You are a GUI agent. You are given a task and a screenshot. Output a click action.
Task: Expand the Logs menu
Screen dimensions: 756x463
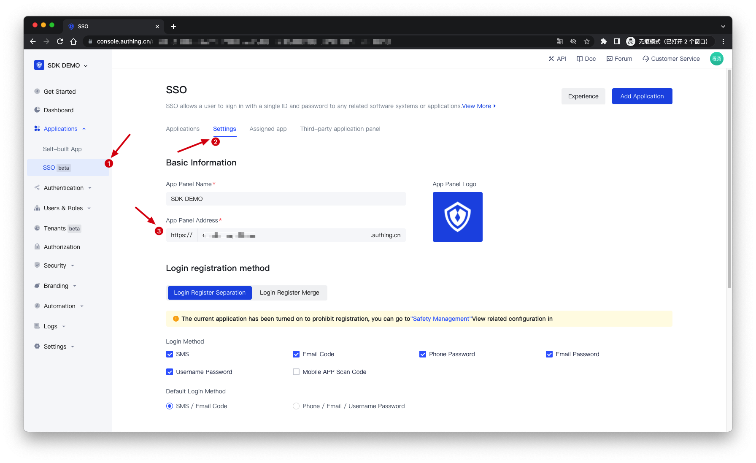64,327
